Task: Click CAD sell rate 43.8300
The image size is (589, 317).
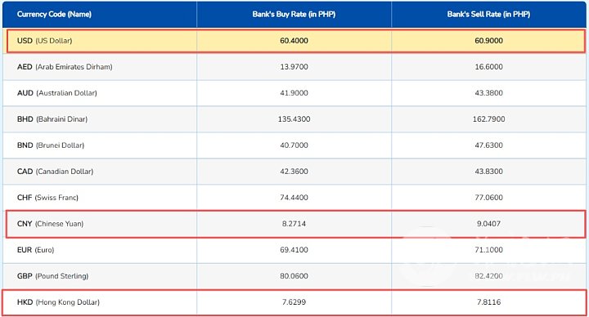Action: coord(488,172)
